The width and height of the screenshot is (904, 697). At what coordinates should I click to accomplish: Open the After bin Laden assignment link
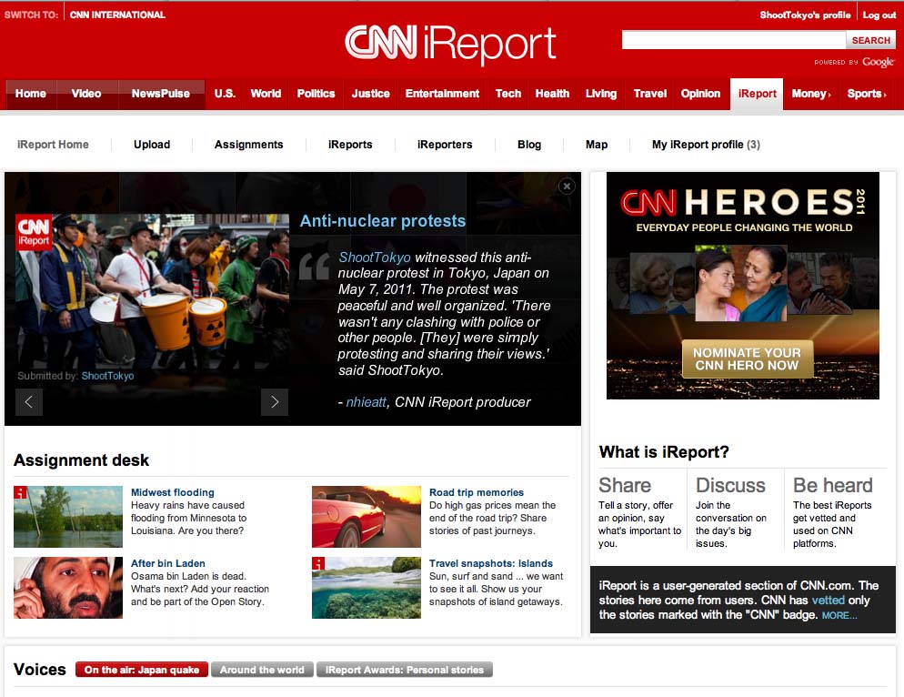click(x=167, y=563)
